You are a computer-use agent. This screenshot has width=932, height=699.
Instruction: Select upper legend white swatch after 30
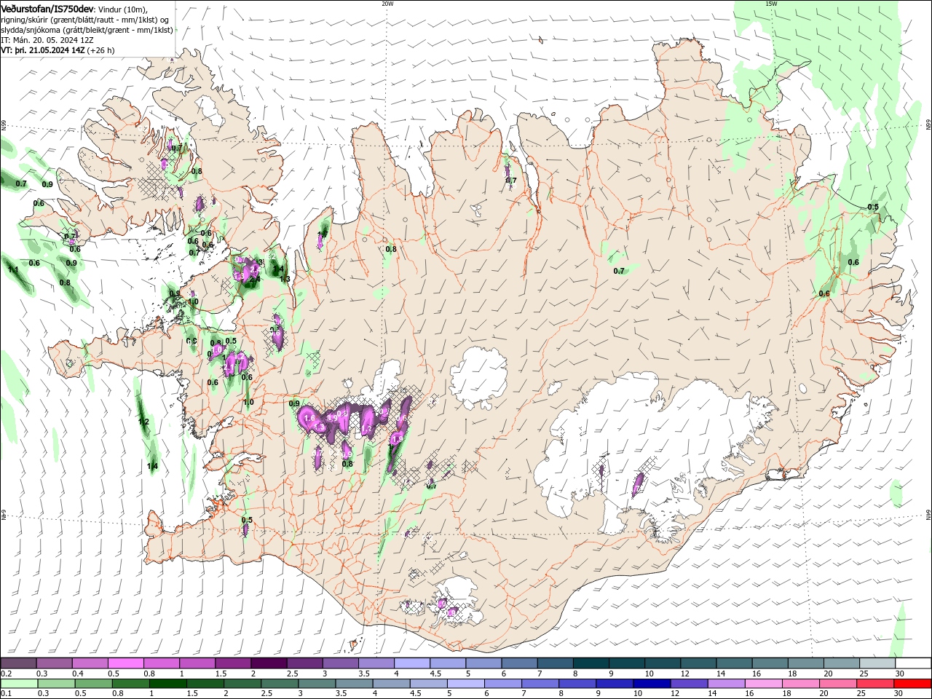pos(912,663)
